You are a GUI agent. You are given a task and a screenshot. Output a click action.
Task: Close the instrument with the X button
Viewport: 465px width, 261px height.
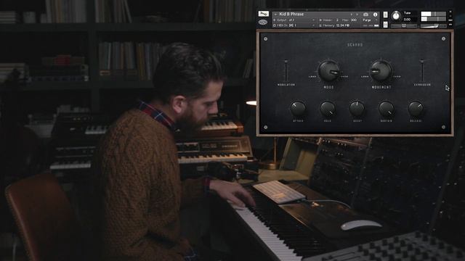coord(450,12)
